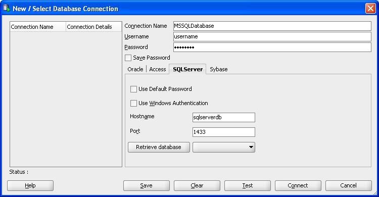Switch to the Oracle tab
The image size is (379, 197).
point(135,69)
